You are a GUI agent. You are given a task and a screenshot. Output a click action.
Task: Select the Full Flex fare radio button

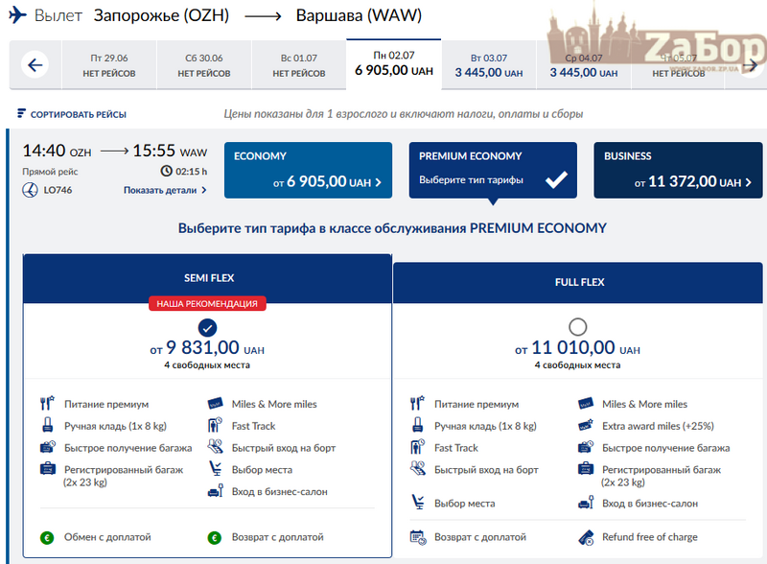pos(577,326)
